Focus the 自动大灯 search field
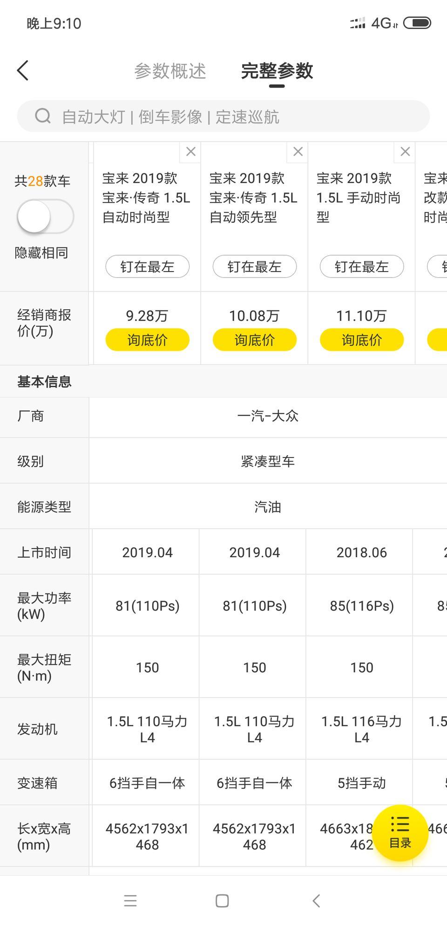The image size is (447, 929). pyautogui.click(x=223, y=116)
